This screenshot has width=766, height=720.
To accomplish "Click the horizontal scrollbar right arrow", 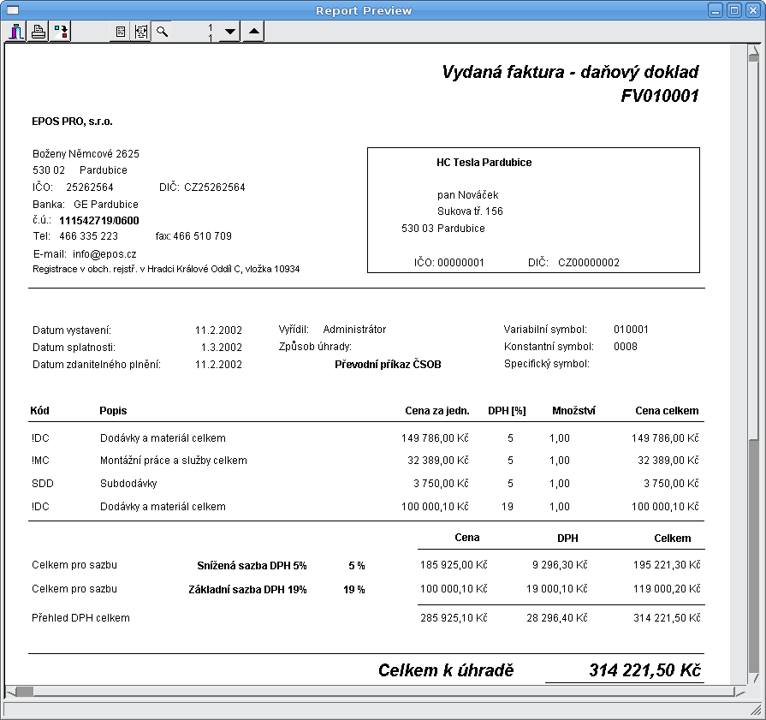I will (x=741, y=692).
